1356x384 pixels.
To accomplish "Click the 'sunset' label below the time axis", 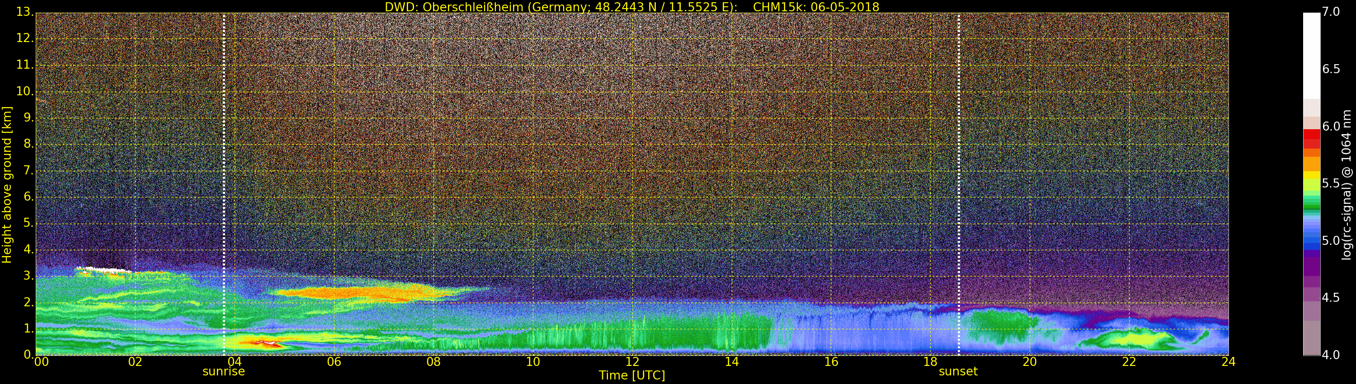I will (x=958, y=371).
